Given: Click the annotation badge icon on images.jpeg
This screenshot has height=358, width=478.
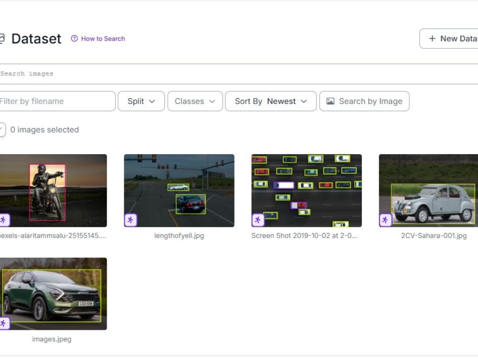Looking at the screenshot, I should pyautogui.click(x=4, y=323).
